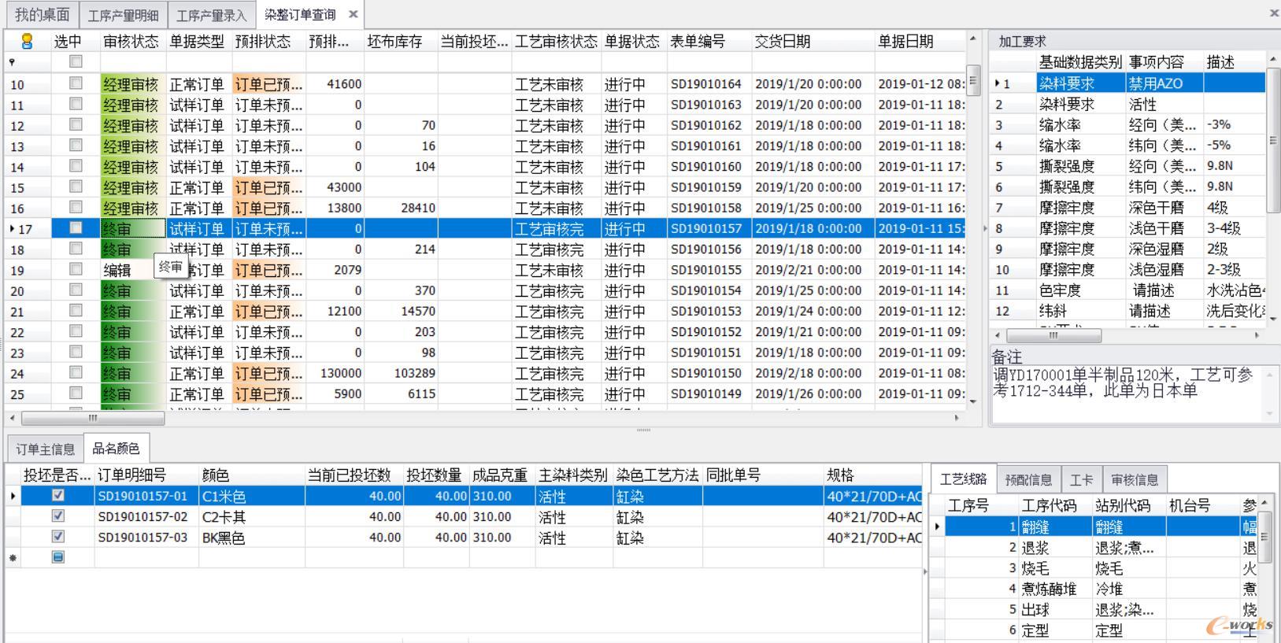1281x643 pixels.
Task: Tick checkbox for row 10 order
Action: tap(76, 83)
